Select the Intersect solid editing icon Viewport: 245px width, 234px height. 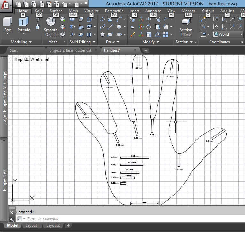(72, 34)
